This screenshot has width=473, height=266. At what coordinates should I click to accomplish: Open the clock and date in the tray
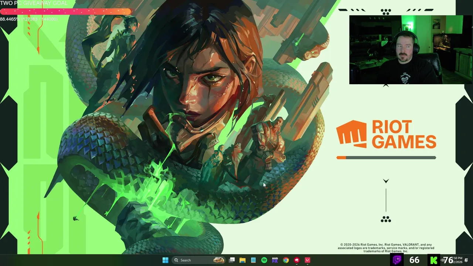click(457, 260)
